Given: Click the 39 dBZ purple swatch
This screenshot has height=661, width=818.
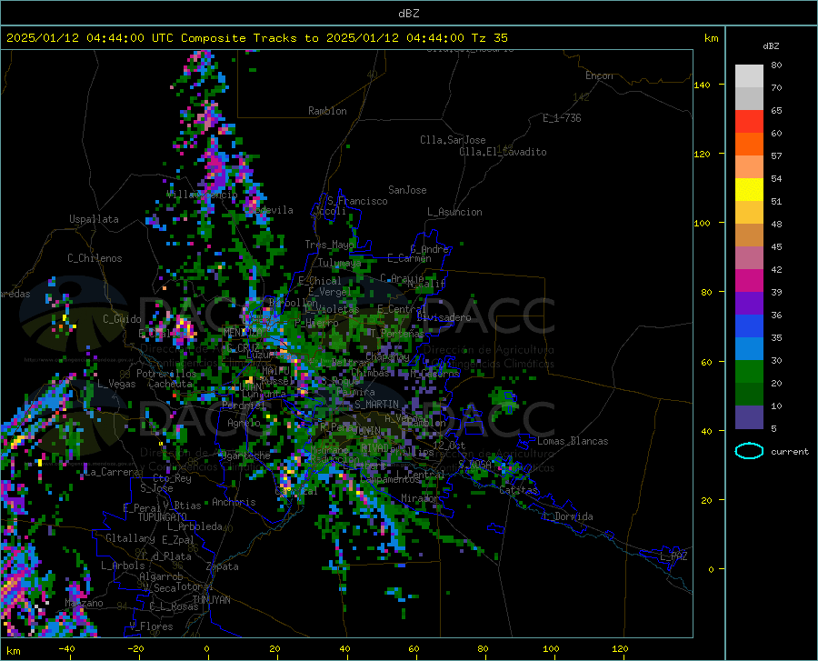Looking at the screenshot, I should click(x=749, y=304).
